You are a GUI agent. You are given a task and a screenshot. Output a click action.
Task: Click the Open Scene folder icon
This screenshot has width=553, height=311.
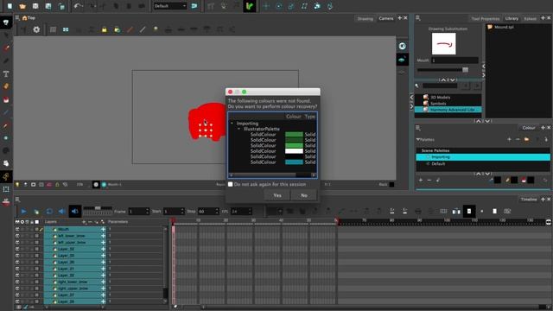[x=22, y=6]
